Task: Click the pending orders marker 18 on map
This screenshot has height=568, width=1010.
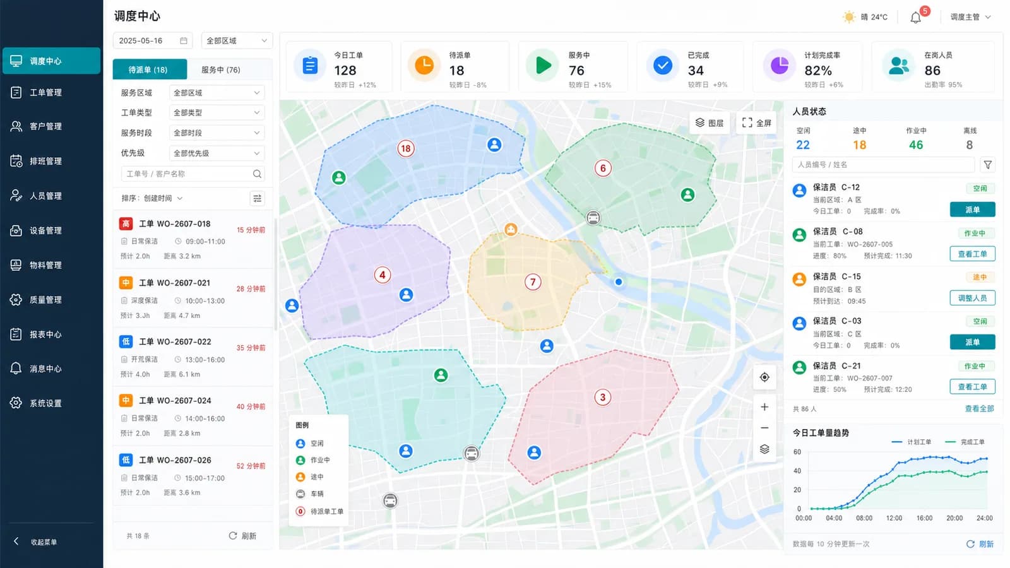Action: coord(405,148)
